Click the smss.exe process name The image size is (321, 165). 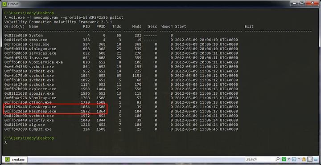click(38, 40)
